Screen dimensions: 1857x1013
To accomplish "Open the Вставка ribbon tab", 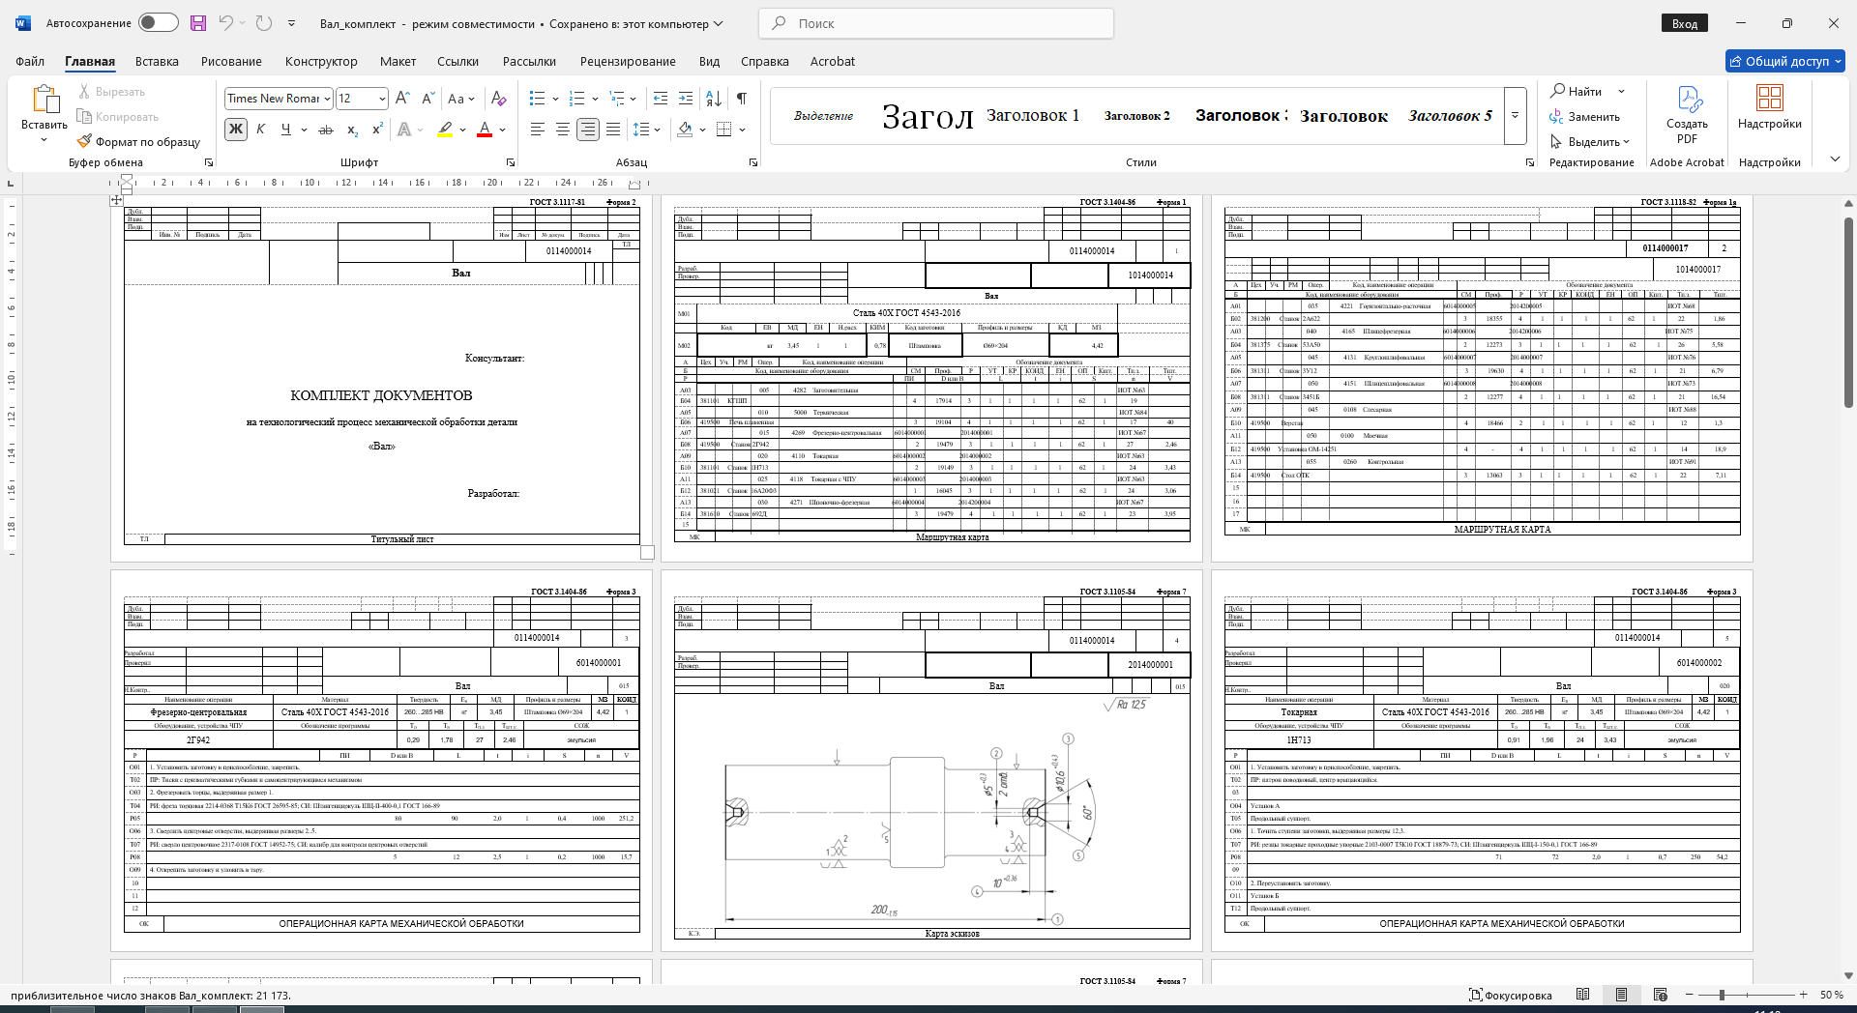I will pos(157,61).
